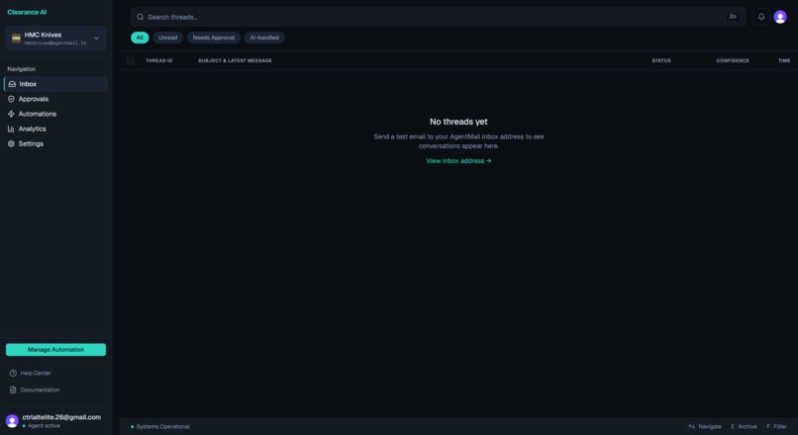Click the Archive shortcut hint
798x435 pixels.
coord(744,426)
